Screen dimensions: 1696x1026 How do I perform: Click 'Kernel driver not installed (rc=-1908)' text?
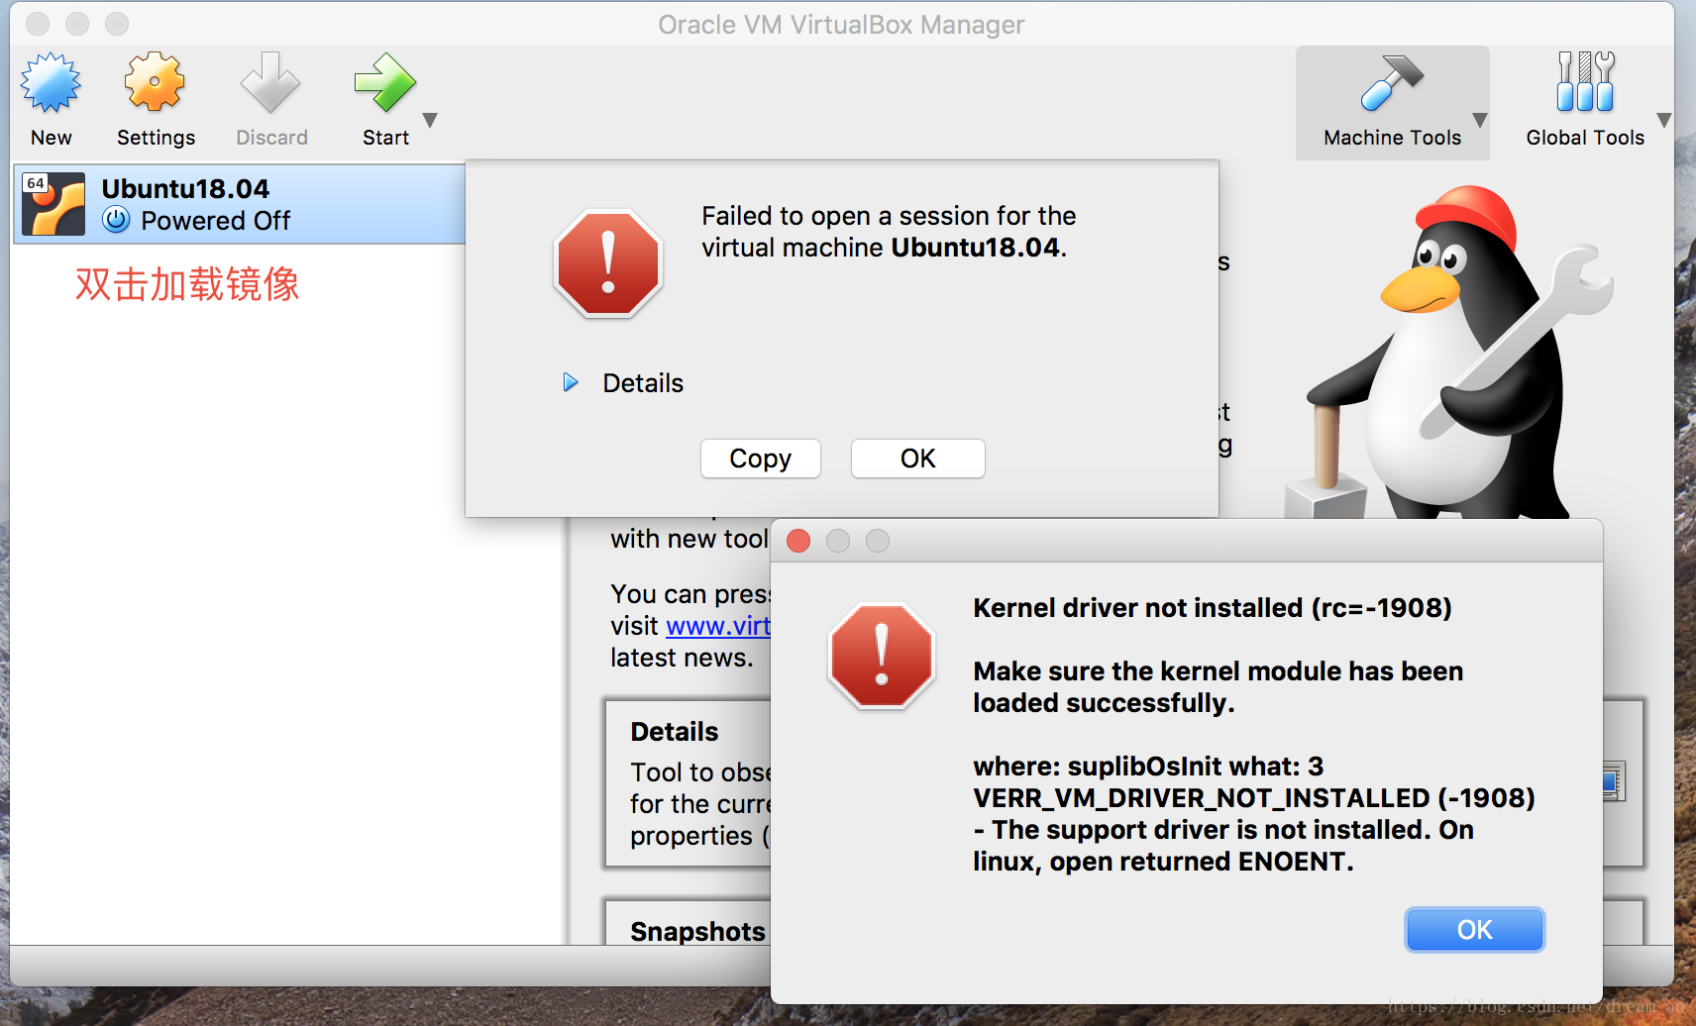[x=1213, y=608]
